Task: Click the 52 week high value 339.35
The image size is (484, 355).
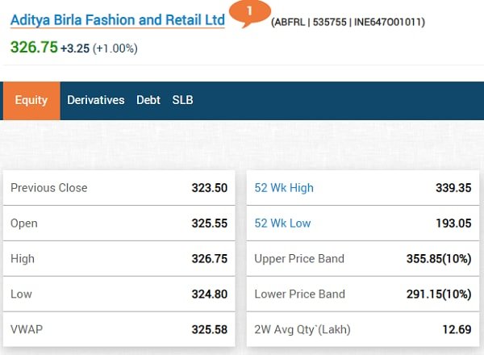Action: pyautogui.click(x=453, y=188)
